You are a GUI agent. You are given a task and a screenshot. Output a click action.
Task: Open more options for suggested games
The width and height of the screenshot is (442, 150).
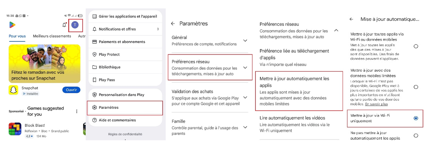[77, 111]
